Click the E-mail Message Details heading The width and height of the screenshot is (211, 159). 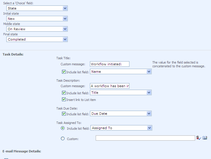(22, 151)
